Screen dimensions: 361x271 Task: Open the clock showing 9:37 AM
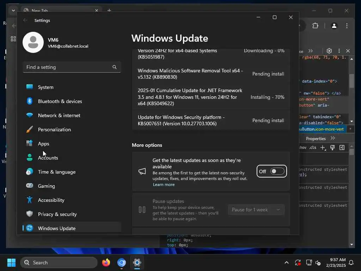[x=336, y=263]
